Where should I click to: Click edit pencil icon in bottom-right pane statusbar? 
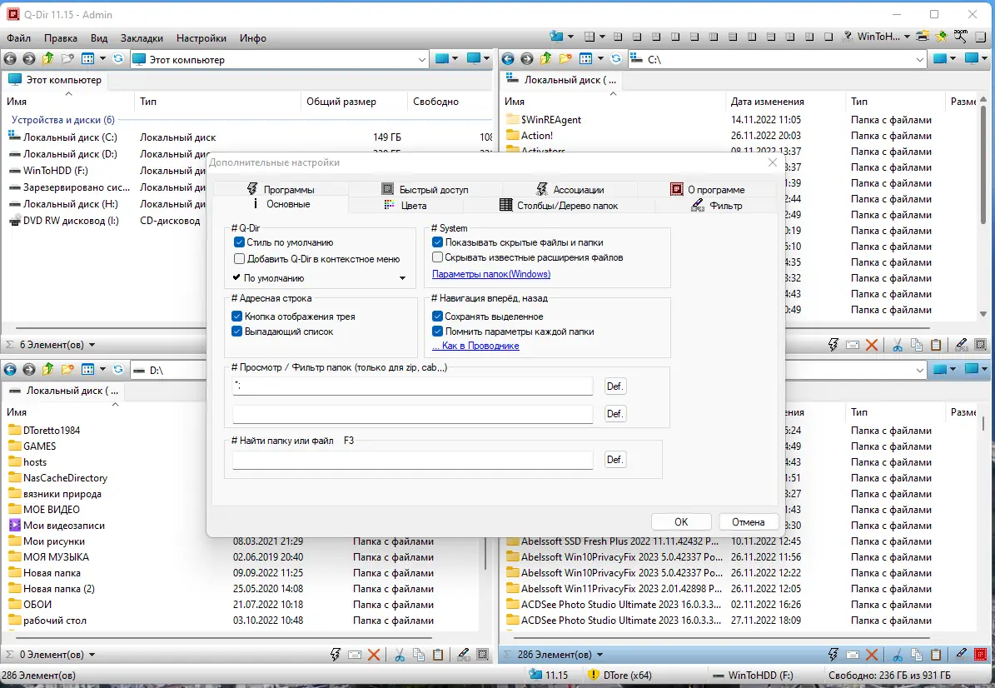962,655
